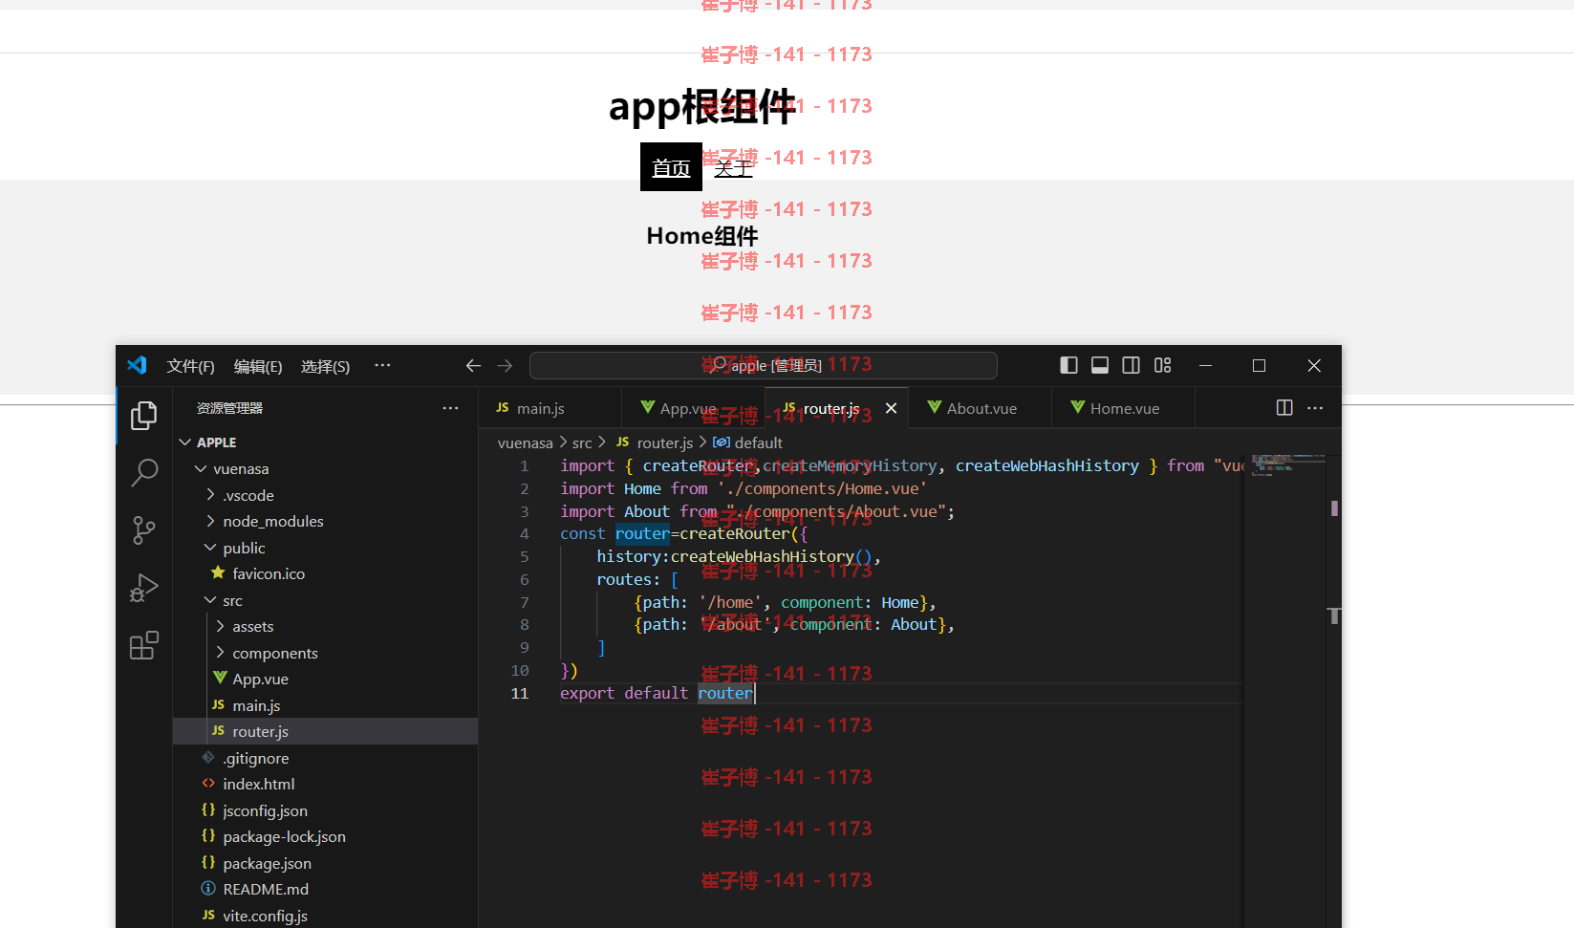This screenshot has width=1574, height=928.
Task: Click the 资源管理器 panel title
Action: tap(229, 408)
